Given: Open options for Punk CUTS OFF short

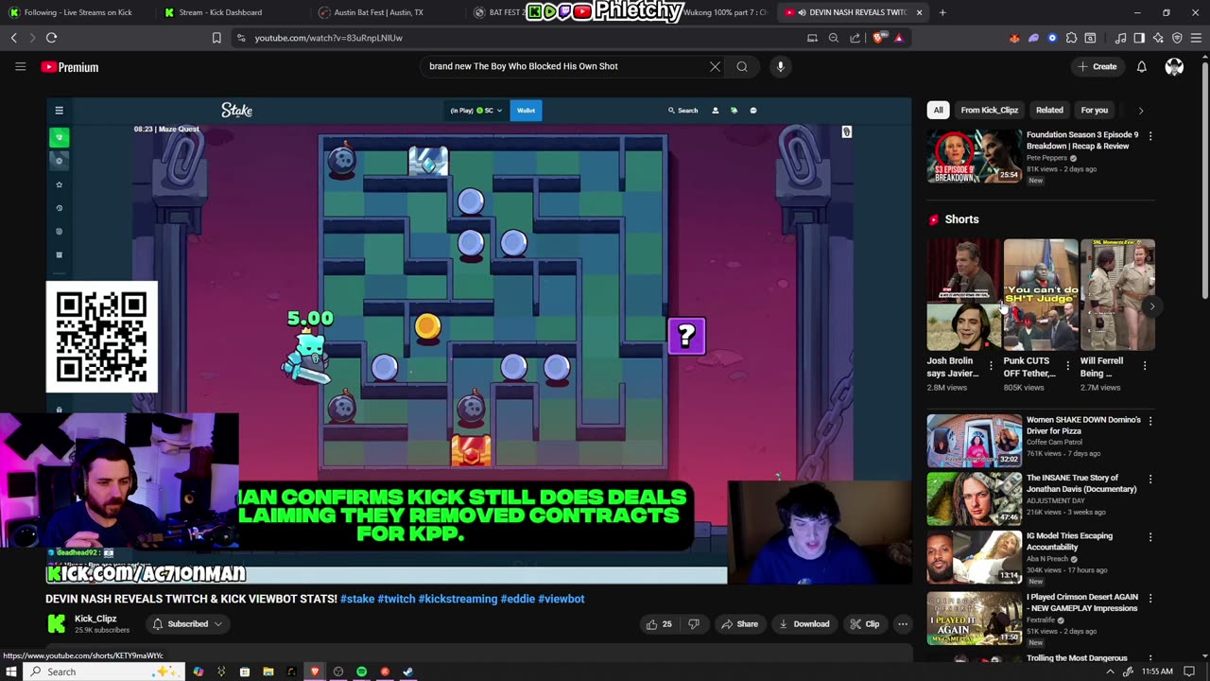Looking at the screenshot, I should click(1067, 366).
